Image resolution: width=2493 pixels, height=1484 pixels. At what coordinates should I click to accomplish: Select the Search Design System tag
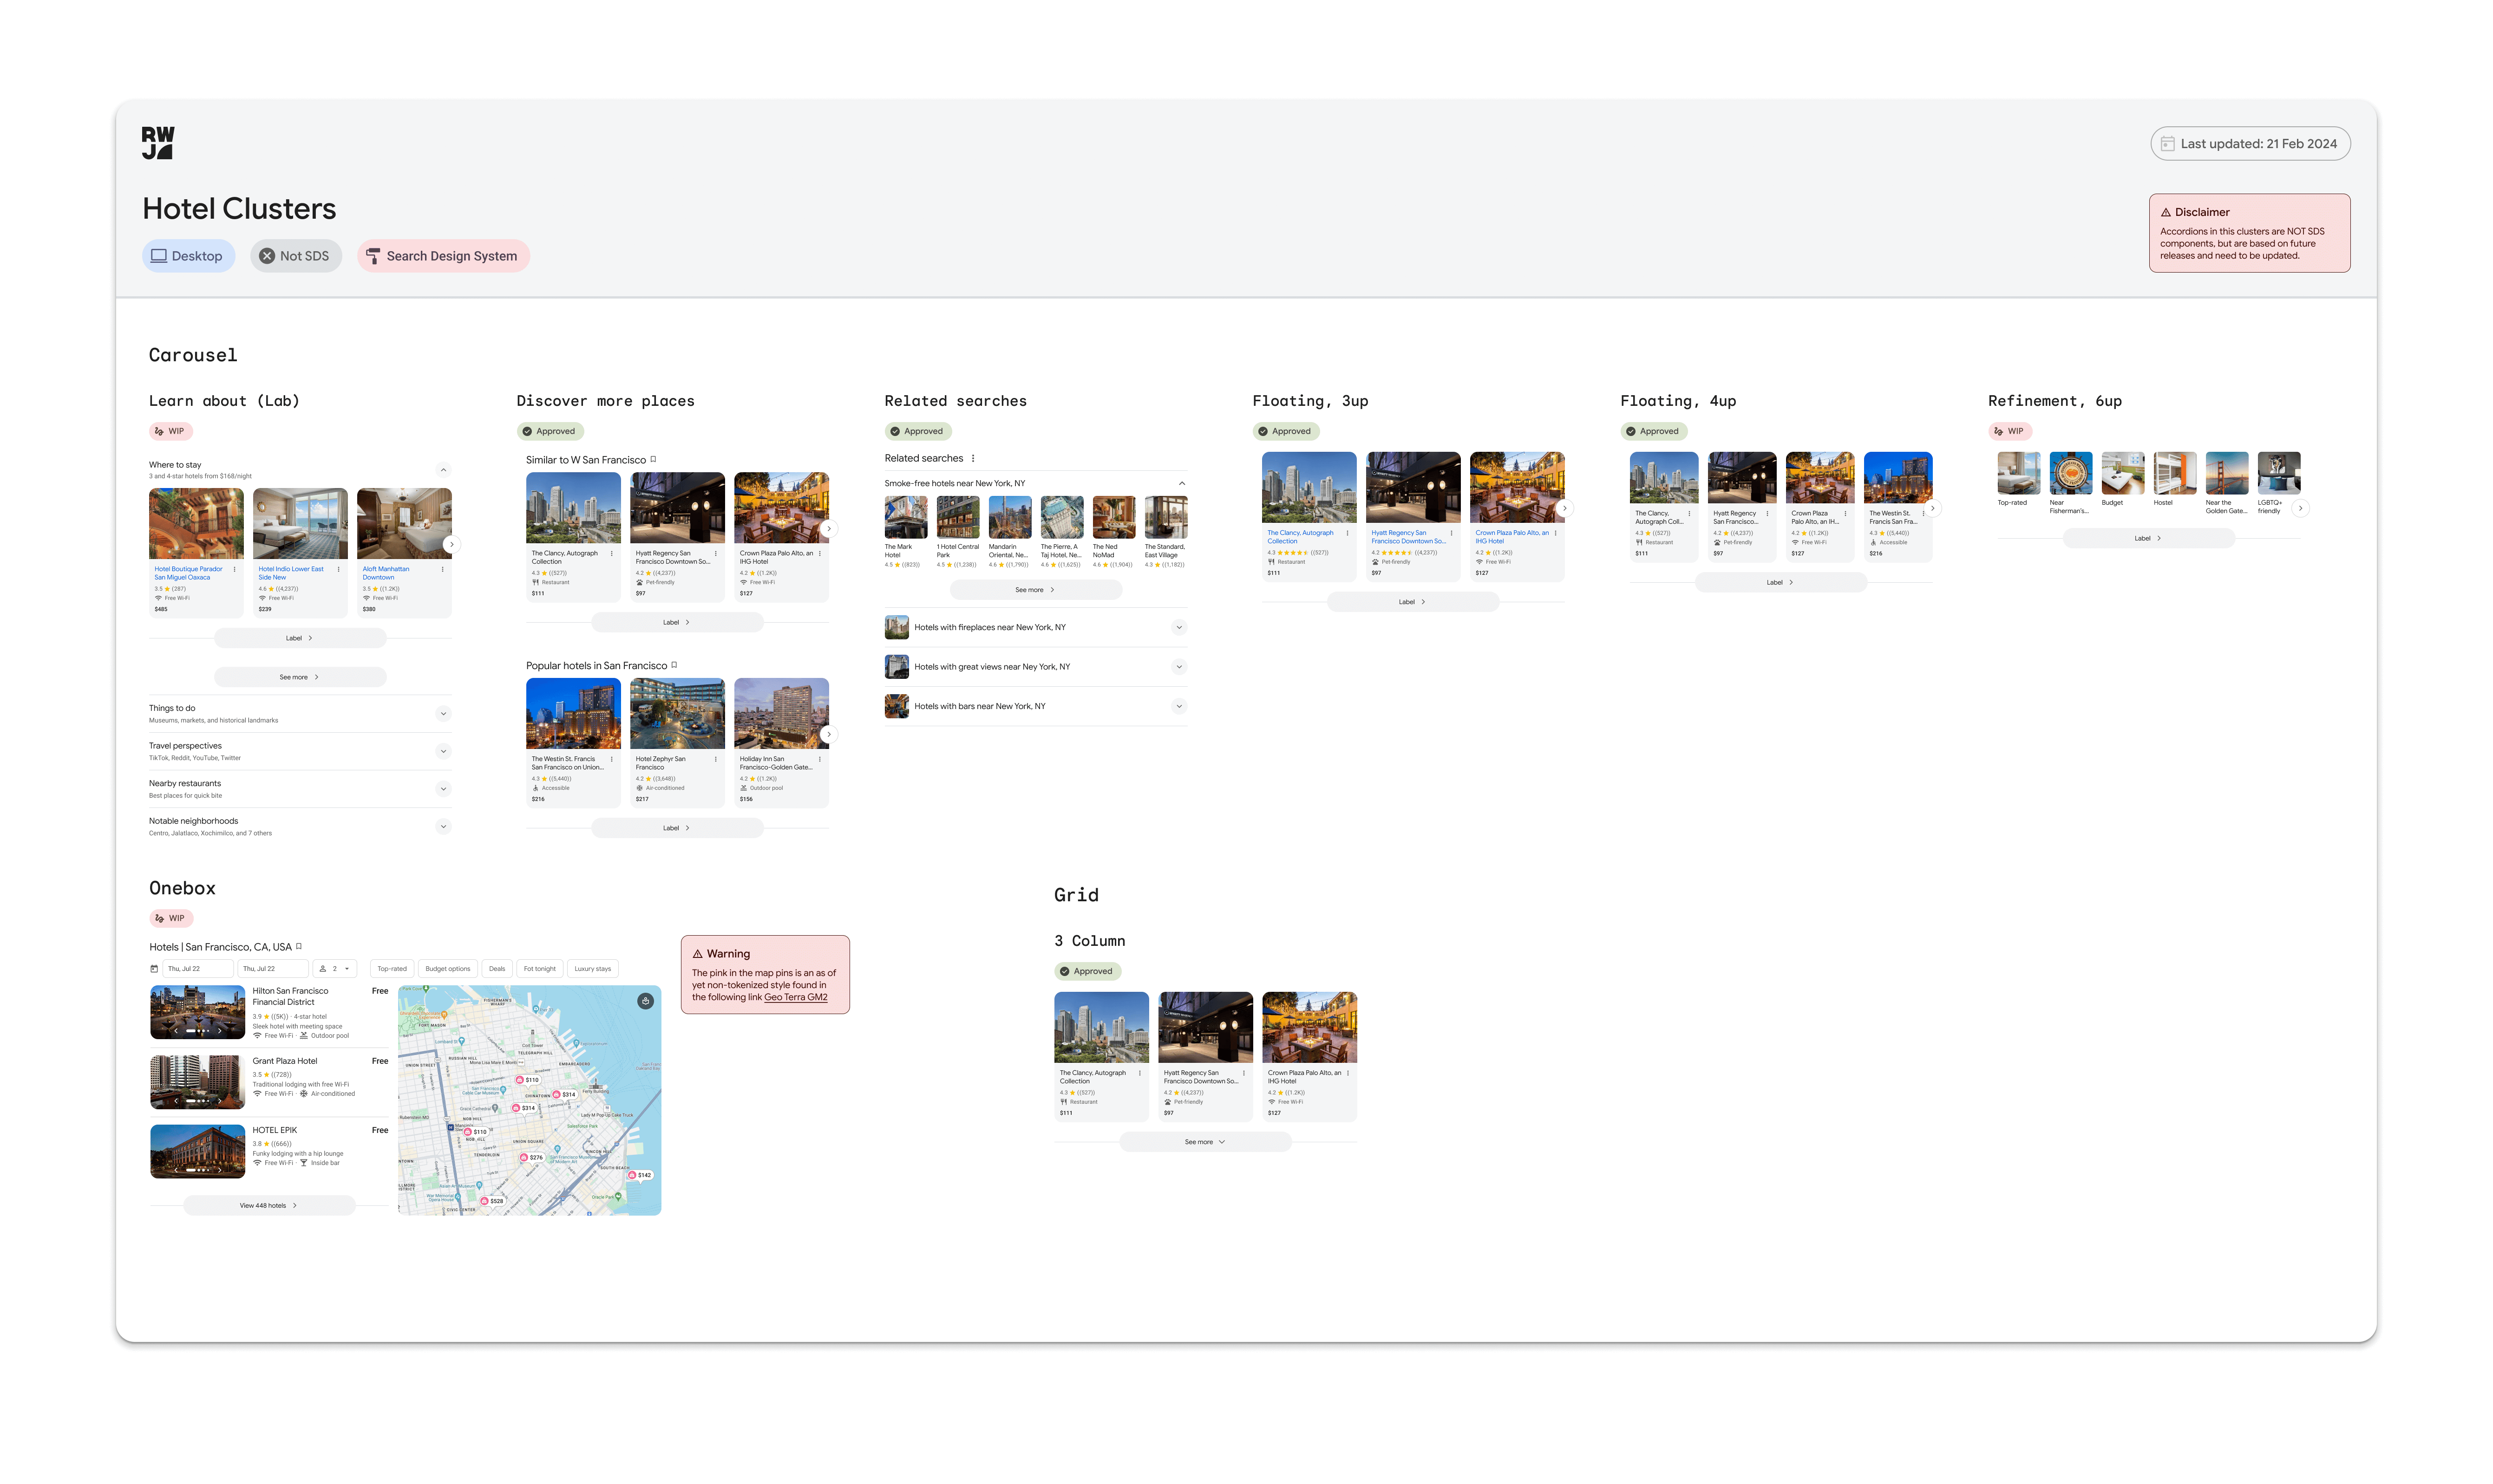(x=443, y=256)
